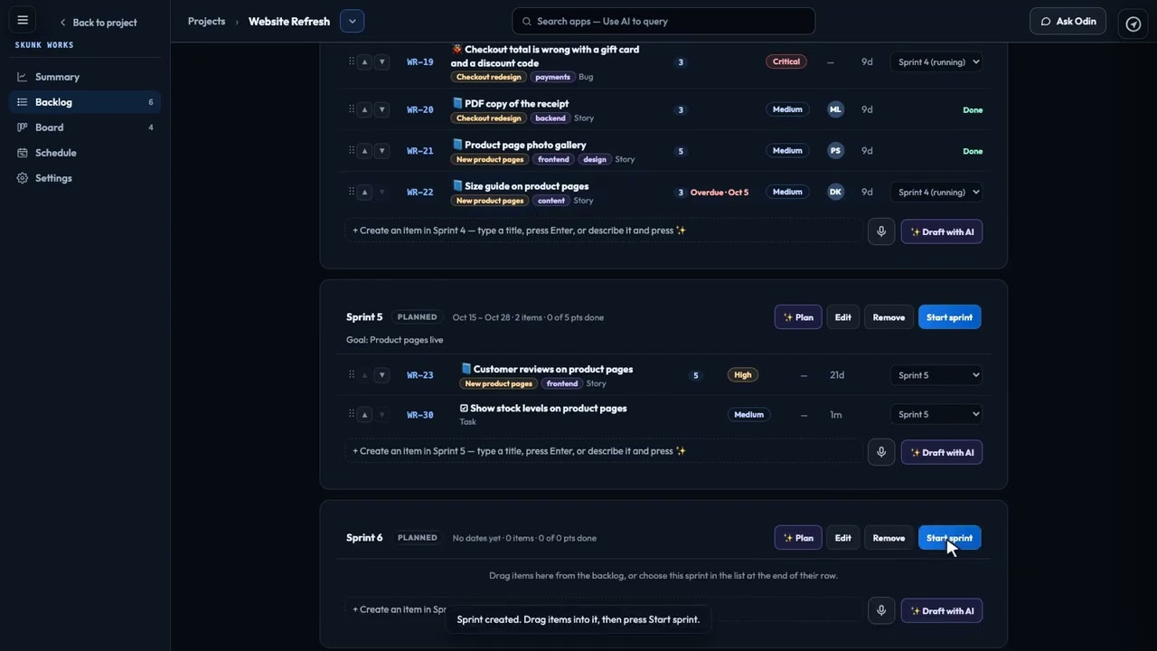Focus the Search apps field
Screen dimensions: 1157x651
(663, 21)
